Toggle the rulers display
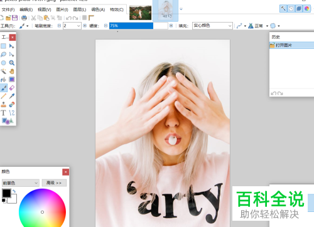Image resolution: width=314 pixels, height=227 pixels. 91,18
